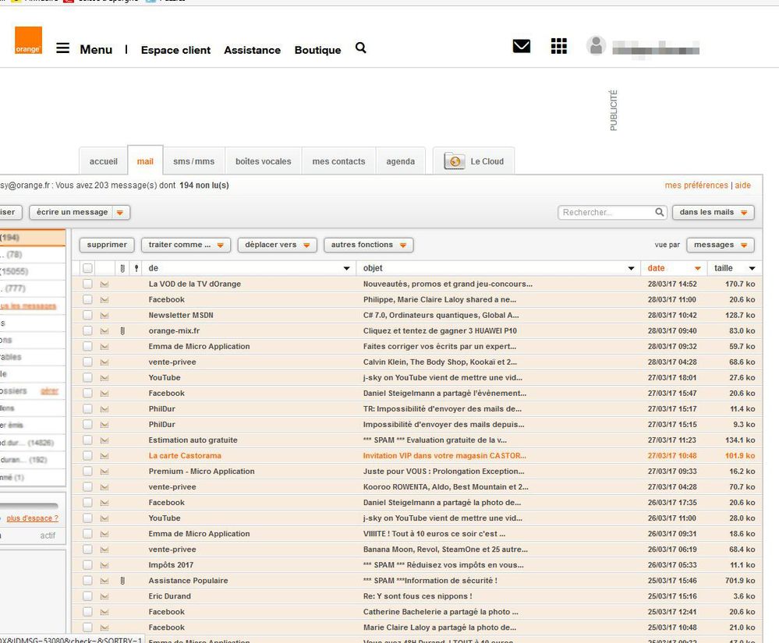Open the hamburger Menu icon
This screenshot has width=779, height=643.
tap(63, 48)
